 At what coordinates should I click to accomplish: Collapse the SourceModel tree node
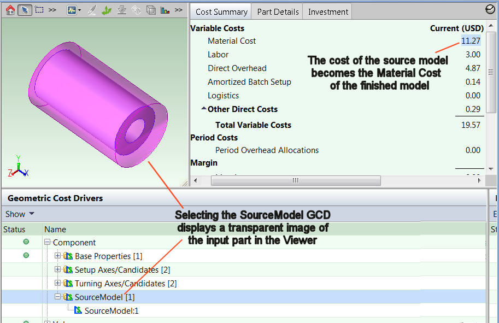(x=58, y=297)
